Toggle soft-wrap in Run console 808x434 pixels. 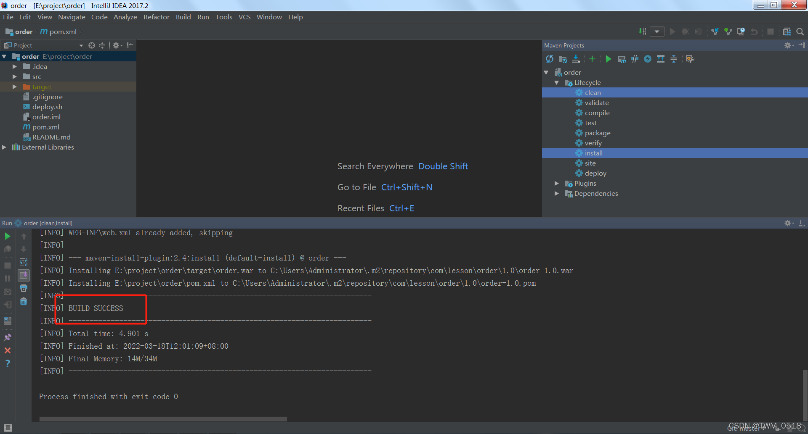pyautogui.click(x=24, y=262)
